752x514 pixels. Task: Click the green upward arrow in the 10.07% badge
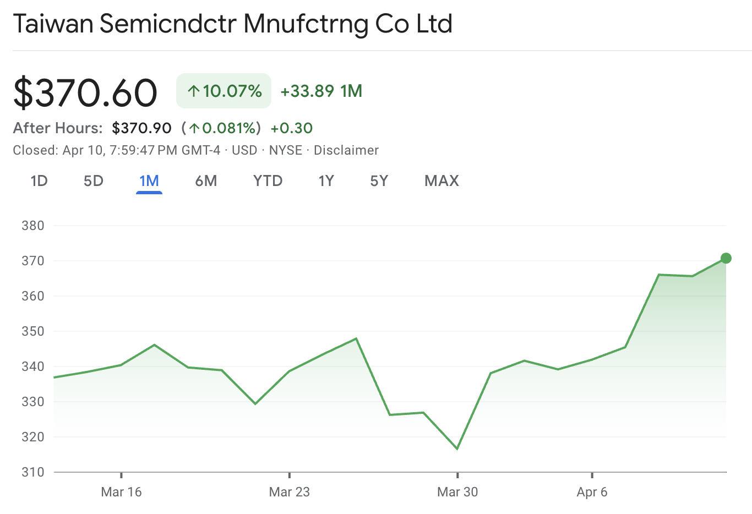point(193,91)
